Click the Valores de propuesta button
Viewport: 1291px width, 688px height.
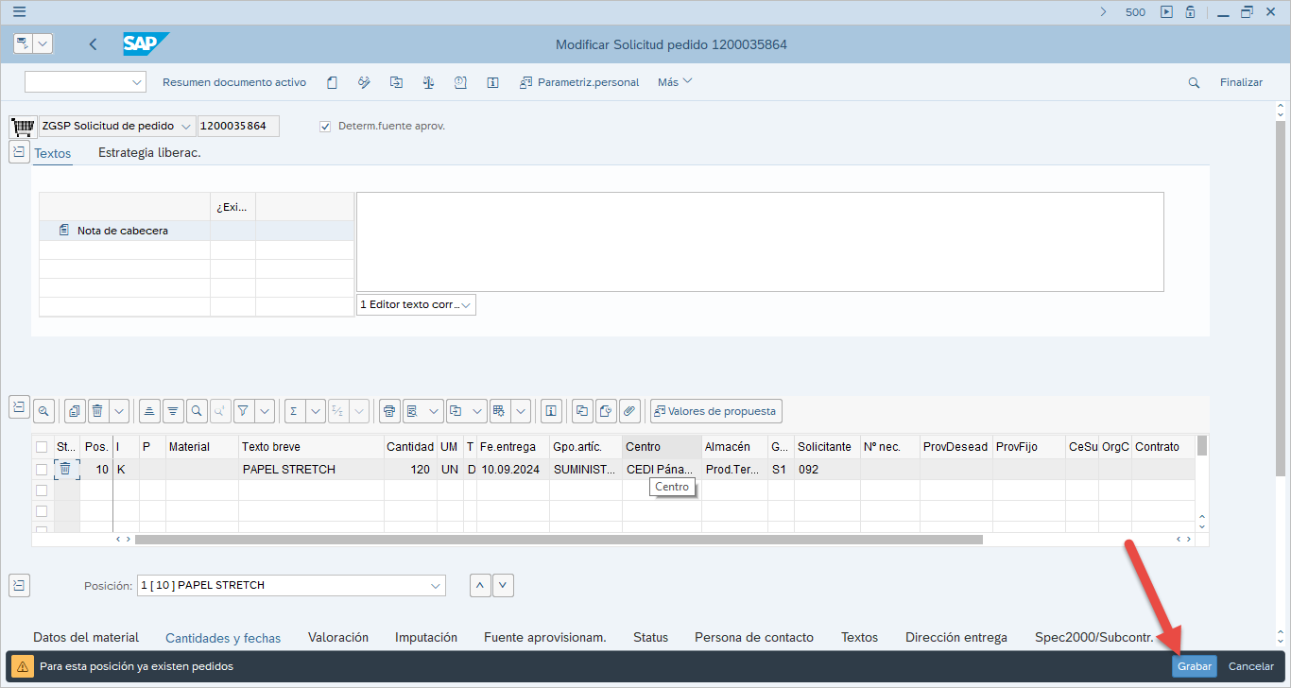pos(715,411)
